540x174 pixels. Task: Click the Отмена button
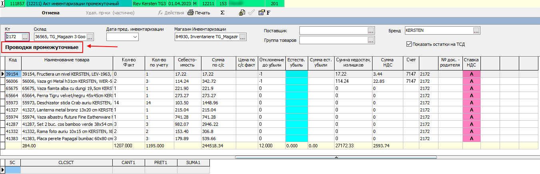click(x=51, y=13)
